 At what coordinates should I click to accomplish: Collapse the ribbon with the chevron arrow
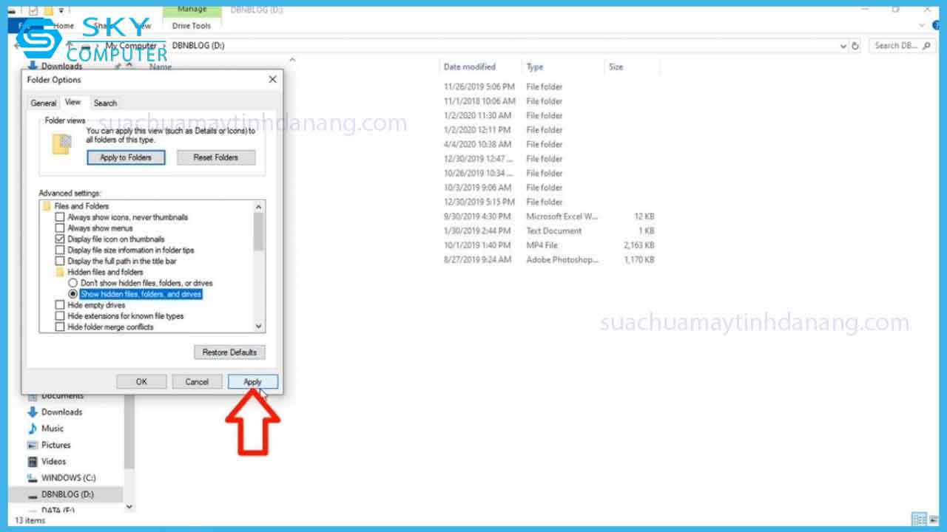click(x=921, y=24)
